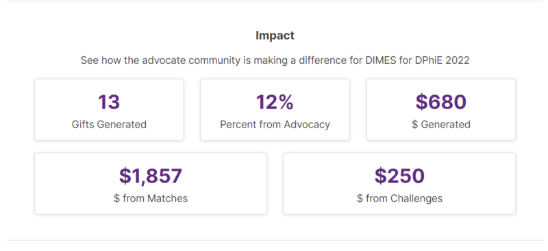548x251 pixels.
Task: Click the 'Gifts Generated' label
Action: click(x=109, y=124)
